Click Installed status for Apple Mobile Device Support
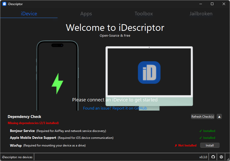Screen dimensions: 230x161 [207, 138]
